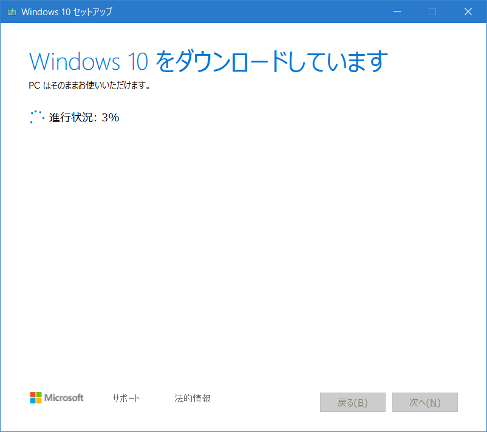Click the Windows 10 セットアップ title text
The height and width of the screenshot is (432, 487).
pyautogui.click(x=67, y=12)
